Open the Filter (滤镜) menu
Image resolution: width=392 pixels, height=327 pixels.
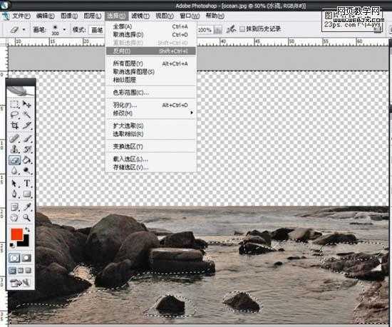[140, 16]
